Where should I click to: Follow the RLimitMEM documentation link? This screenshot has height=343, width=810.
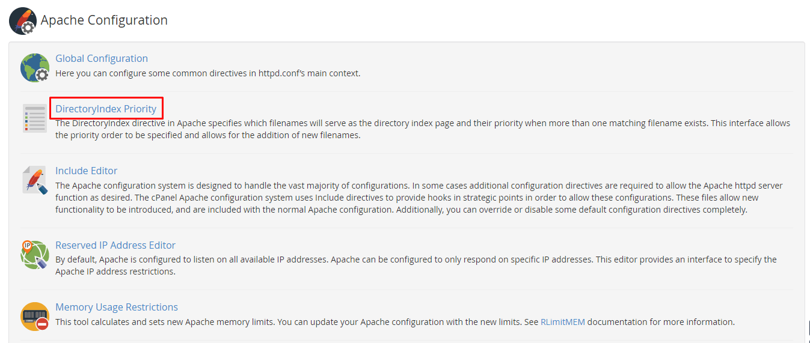563,322
